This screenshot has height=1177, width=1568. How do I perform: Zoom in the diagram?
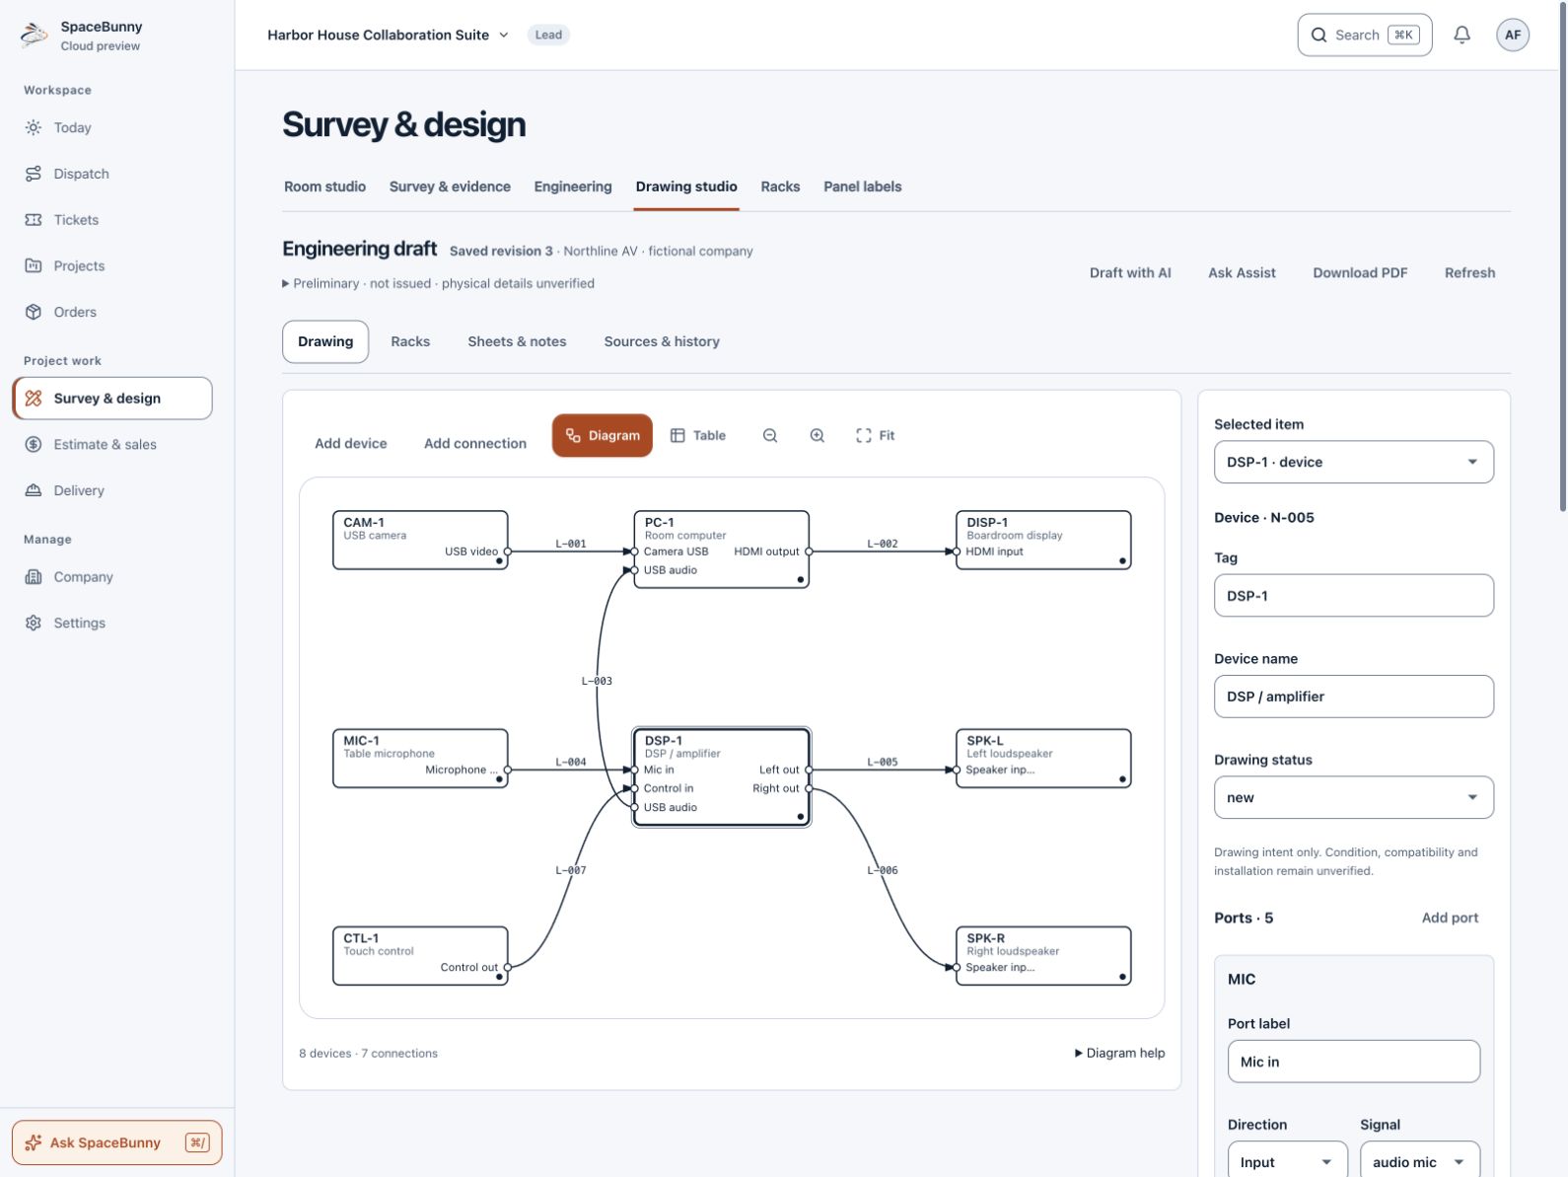point(818,435)
